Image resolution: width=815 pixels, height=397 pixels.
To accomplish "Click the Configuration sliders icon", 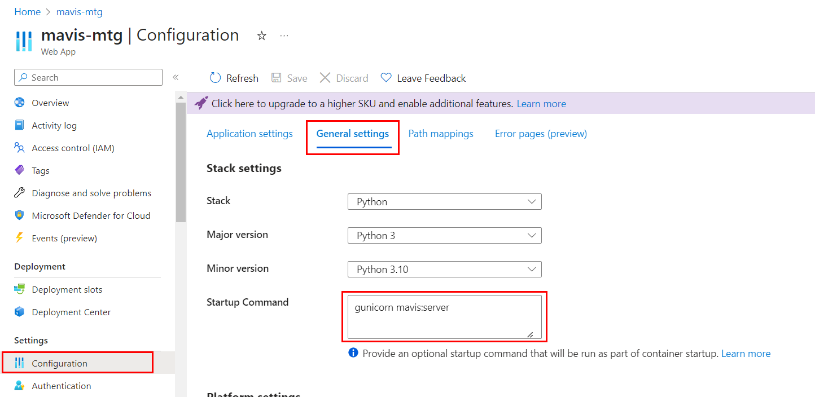I will [20, 363].
